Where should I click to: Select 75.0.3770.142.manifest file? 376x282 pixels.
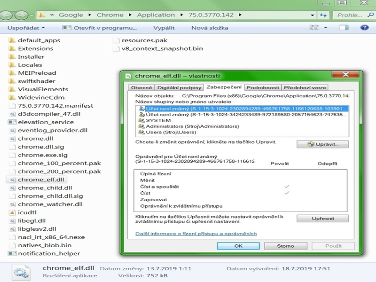click(x=51, y=106)
